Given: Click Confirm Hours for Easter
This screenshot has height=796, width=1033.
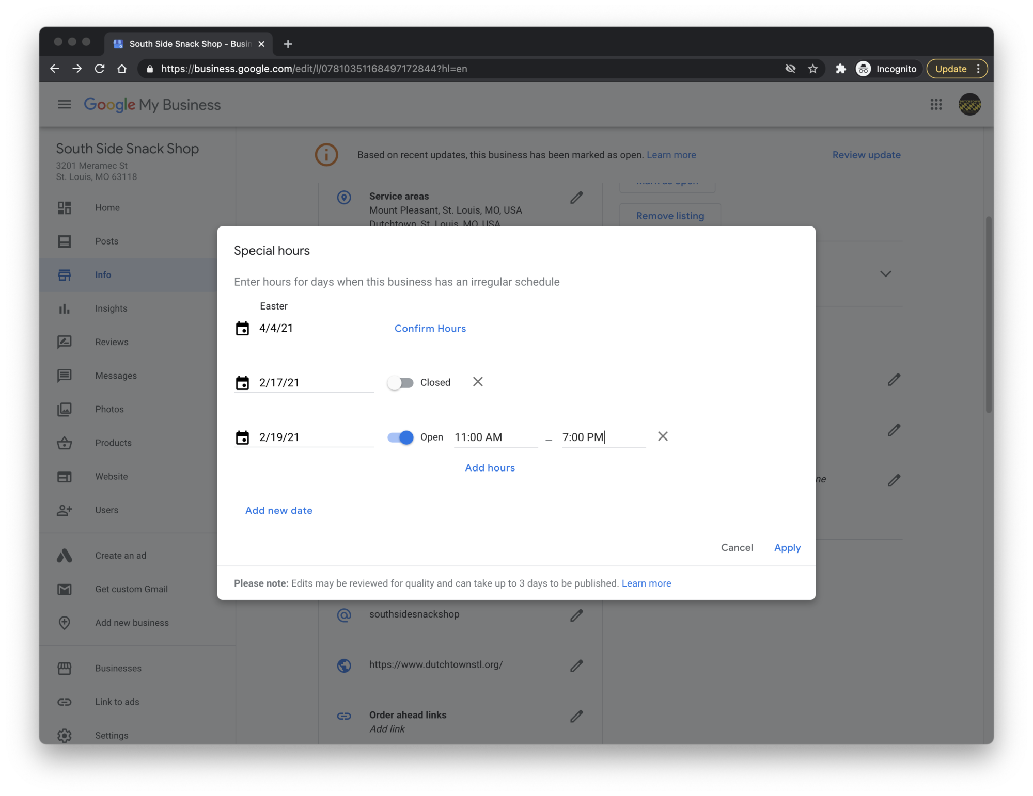Looking at the screenshot, I should [x=430, y=329].
